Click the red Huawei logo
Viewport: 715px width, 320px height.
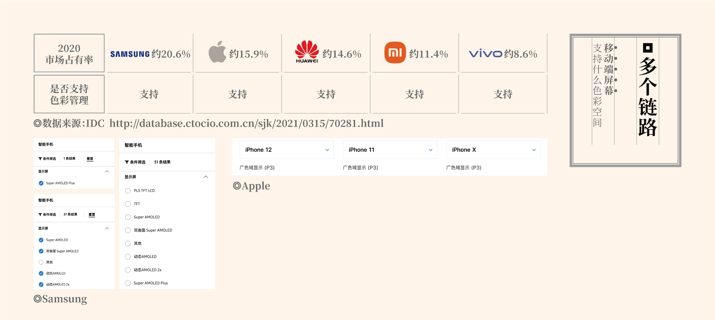click(x=307, y=52)
